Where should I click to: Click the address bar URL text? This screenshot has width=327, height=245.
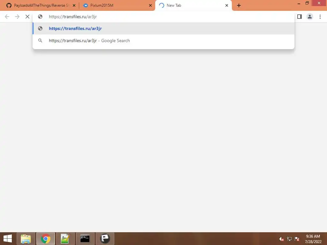73,17
